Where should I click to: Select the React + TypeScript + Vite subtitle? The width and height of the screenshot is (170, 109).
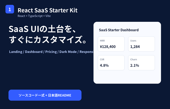(34, 16)
